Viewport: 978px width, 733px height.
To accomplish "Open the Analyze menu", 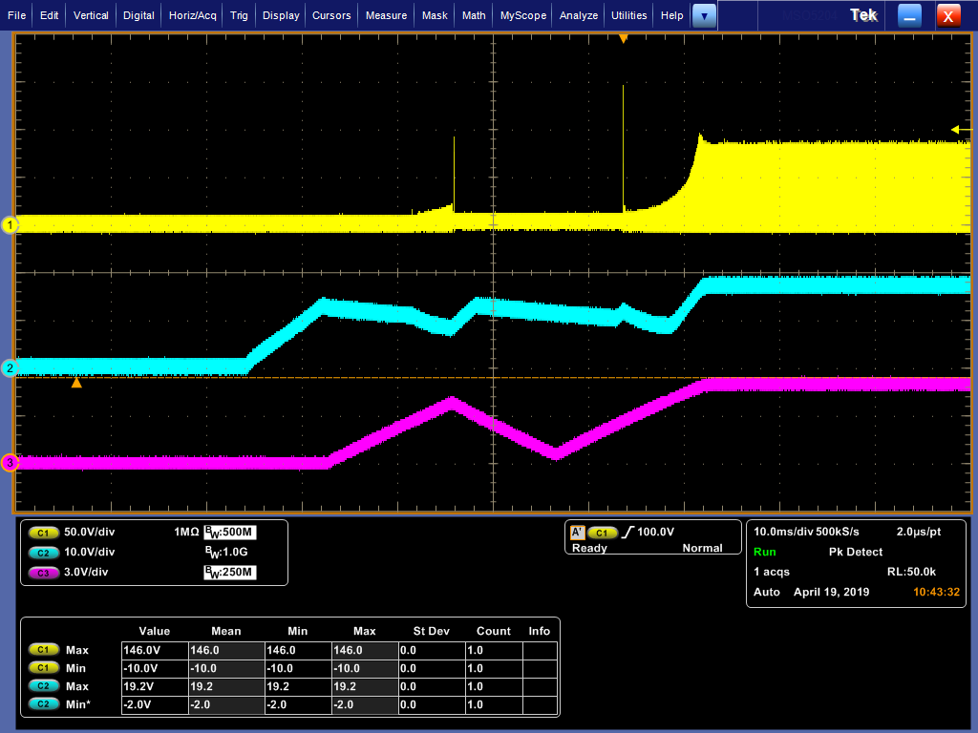I will point(579,15).
